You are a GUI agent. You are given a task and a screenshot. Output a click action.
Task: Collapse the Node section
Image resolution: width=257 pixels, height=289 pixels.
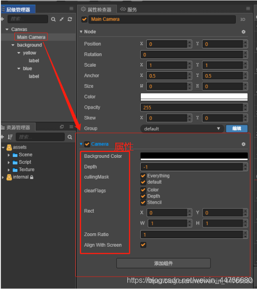coord(81,32)
